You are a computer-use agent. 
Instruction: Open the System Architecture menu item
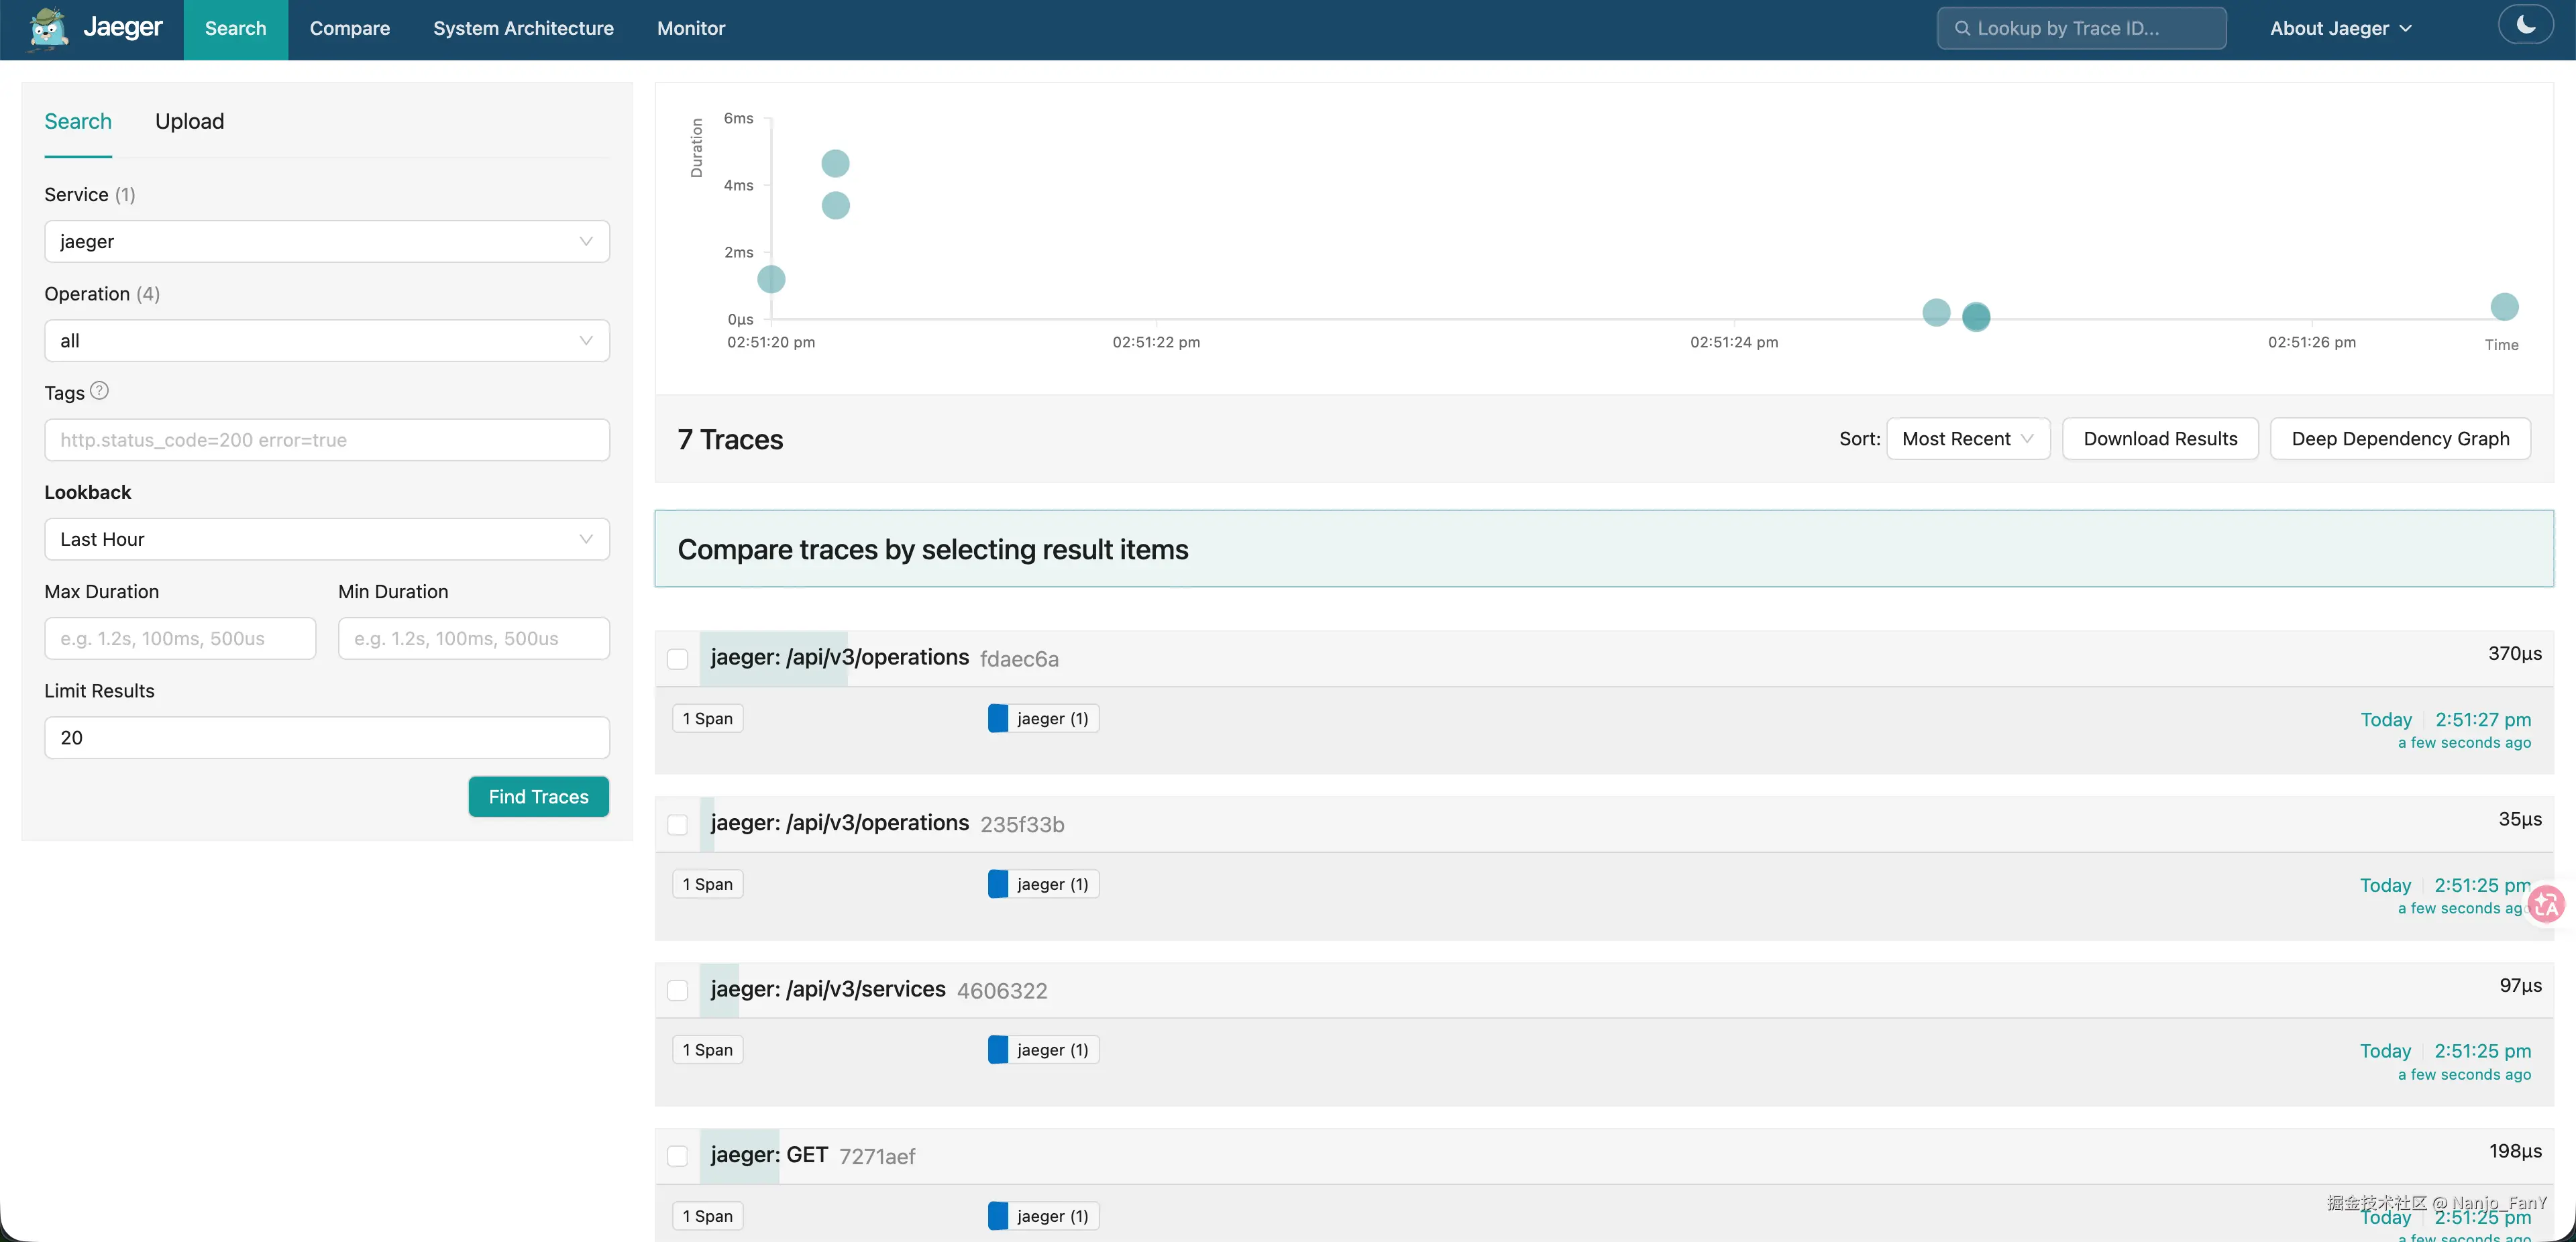(x=523, y=28)
